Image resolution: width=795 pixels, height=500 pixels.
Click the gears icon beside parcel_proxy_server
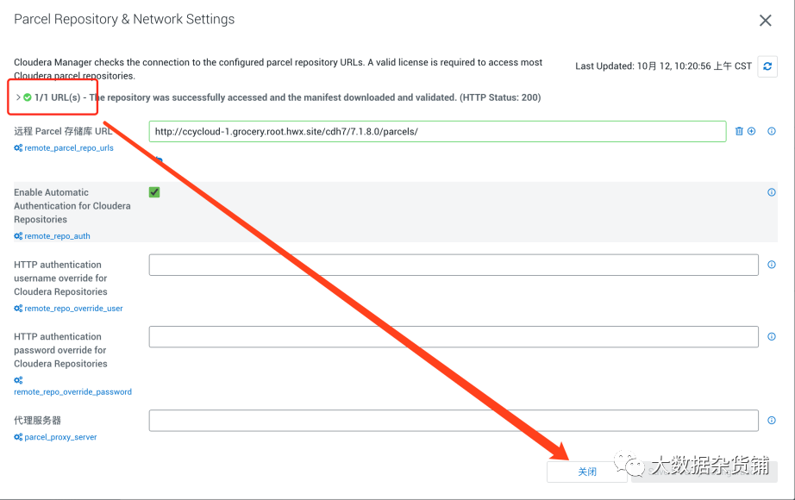click(x=18, y=437)
